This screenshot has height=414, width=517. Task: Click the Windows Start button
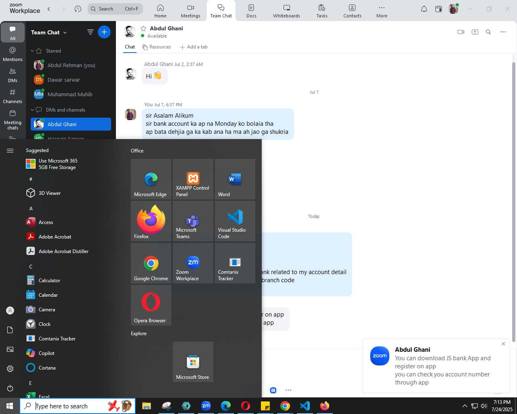click(x=10, y=406)
